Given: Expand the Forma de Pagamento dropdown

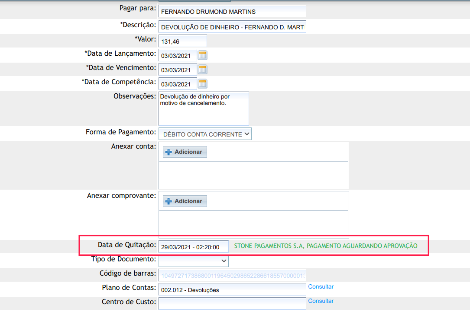Looking at the screenshot, I should [205, 134].
